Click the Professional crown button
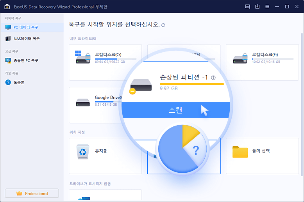Image resolution: width=304 pixels, height=202 pixels. tap(32, 193)
